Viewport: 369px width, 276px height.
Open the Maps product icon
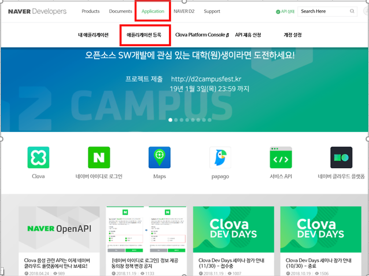pyautogui.click(x=159, y=157)
